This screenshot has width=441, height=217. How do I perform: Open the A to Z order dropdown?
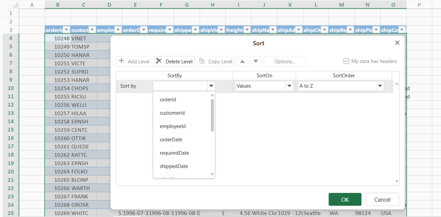coord(380,86)
